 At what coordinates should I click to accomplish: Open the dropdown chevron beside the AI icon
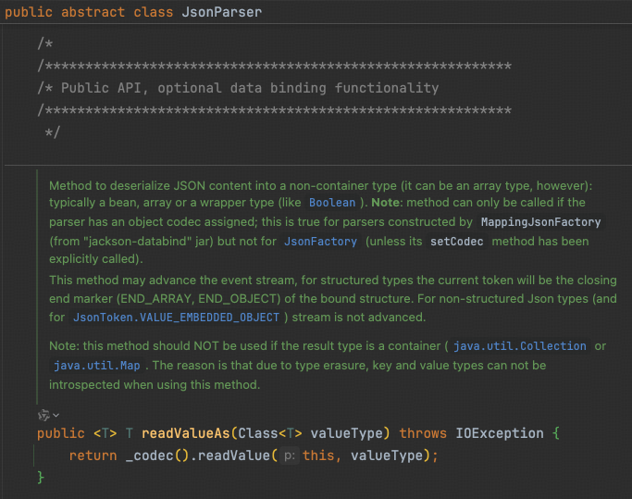click(x=56, y=416)
